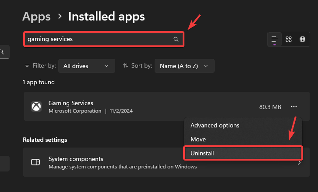Screen dimensions: 318x192
Task: Open the All drives filter dropdown
Action: [86, 66]
